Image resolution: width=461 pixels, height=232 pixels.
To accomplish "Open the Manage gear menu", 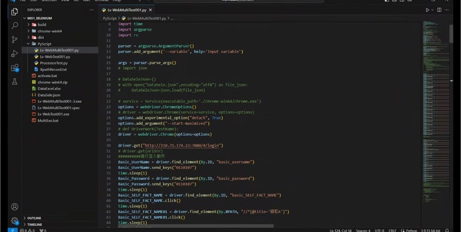I will (14, 221).
